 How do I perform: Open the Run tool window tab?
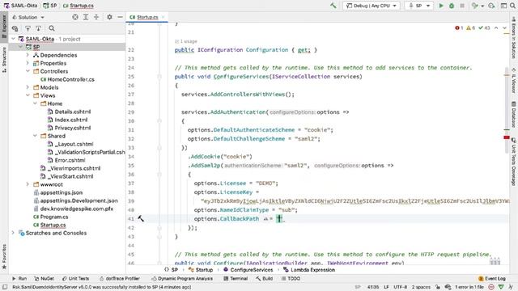pos(19,278)
